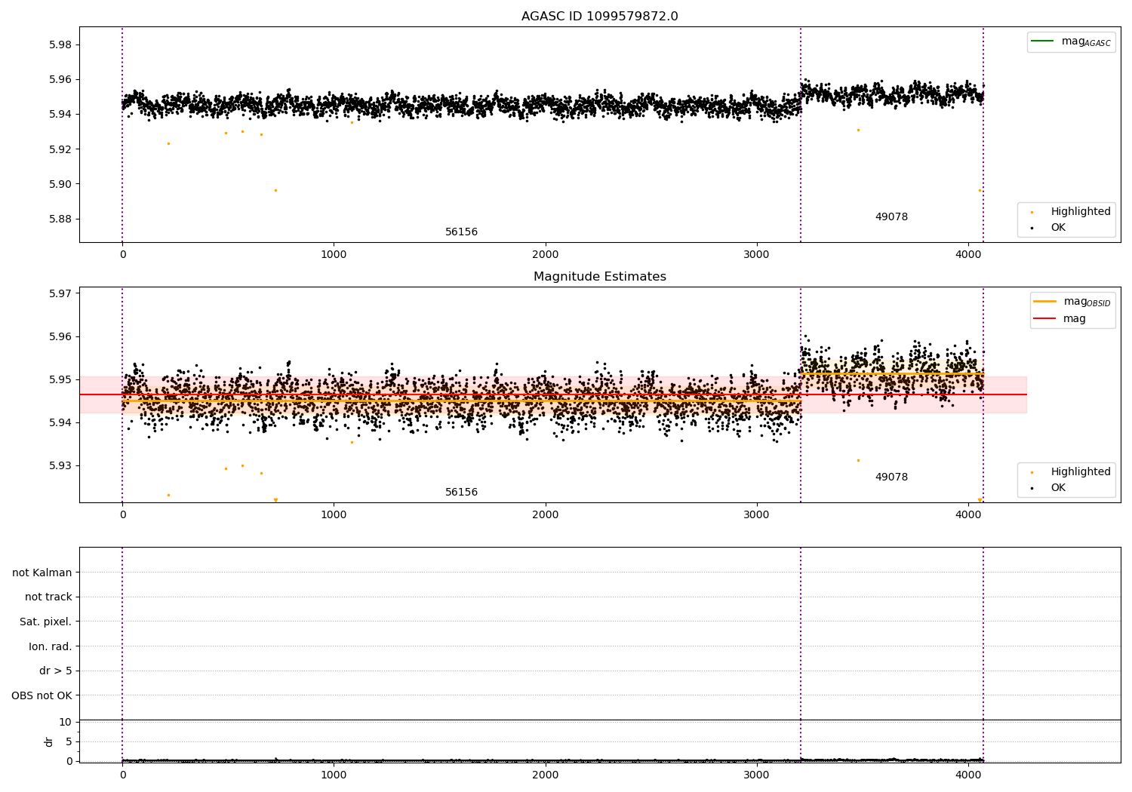This screenshot has width=1132, height=792.
Task: Click orange highlighted point near 5.93 after 3000 in top plot
Action: tap(858, 130)
